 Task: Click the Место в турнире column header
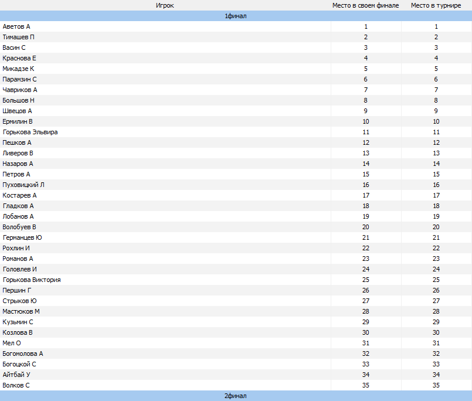[436, 5]
